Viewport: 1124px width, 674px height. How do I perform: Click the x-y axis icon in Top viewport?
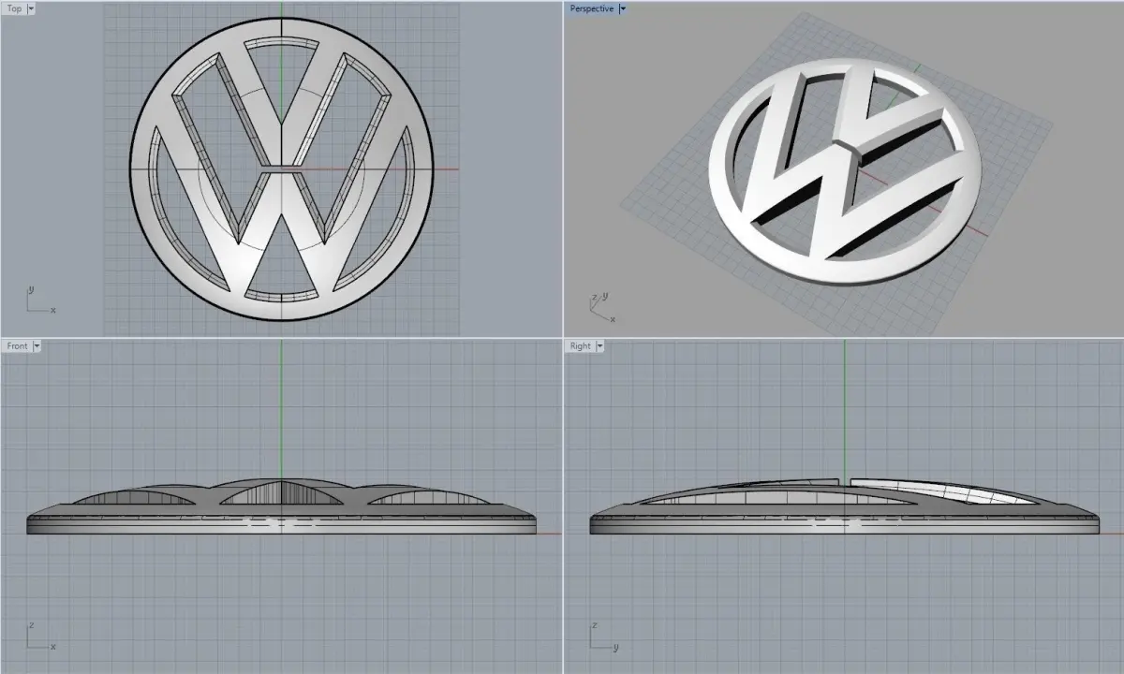tap(40, 301)
